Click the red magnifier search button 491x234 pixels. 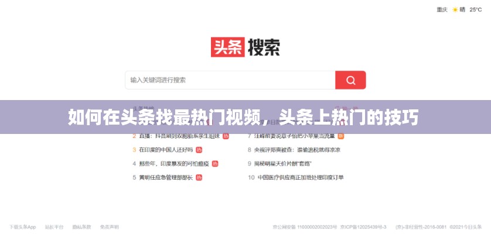pyautogui.click(x=350, y=80)
